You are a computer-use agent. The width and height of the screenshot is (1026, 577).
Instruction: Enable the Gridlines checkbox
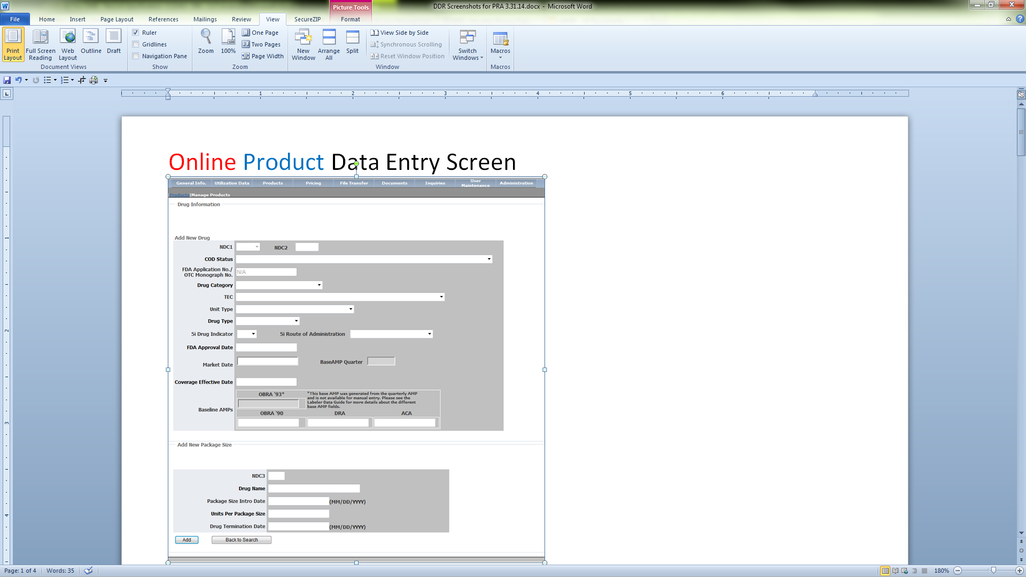click(136, 44)
